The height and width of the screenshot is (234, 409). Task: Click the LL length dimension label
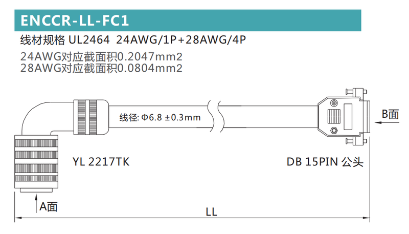point(211,211)
